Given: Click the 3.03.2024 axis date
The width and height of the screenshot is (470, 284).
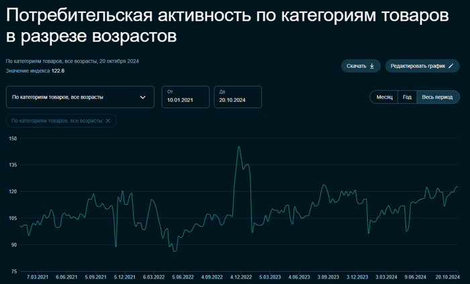Looking at the screenshot, I should pos(386,277).
